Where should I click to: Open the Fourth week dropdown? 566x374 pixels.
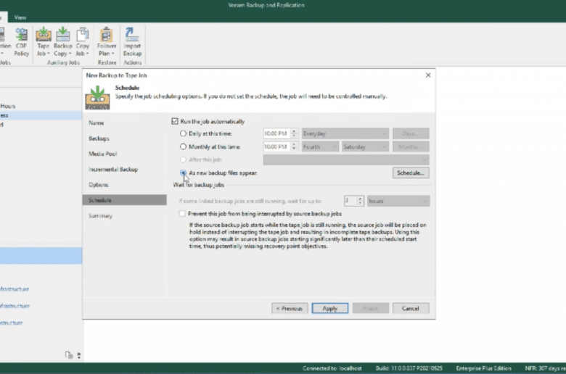pos(320,147)
